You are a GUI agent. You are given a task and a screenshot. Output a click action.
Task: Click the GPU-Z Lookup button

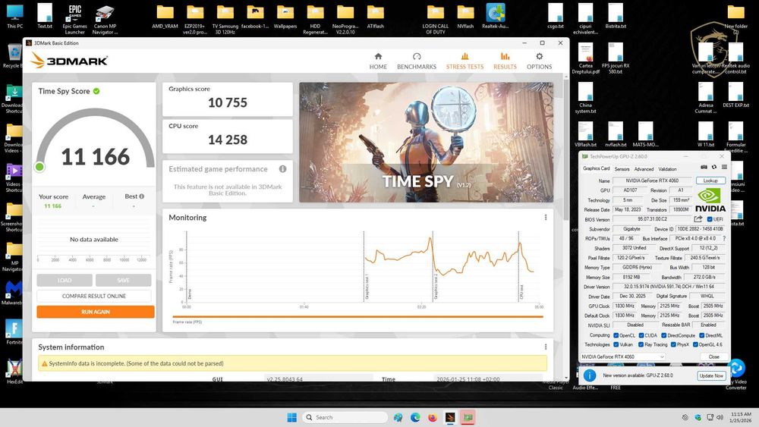[710, 181]
